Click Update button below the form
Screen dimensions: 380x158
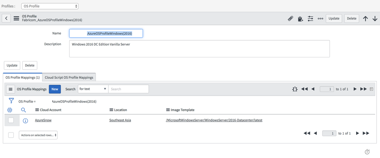pyautogui.click(x=12, y=65)
